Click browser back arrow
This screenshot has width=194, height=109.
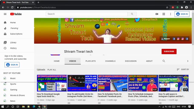pos(3,7)
